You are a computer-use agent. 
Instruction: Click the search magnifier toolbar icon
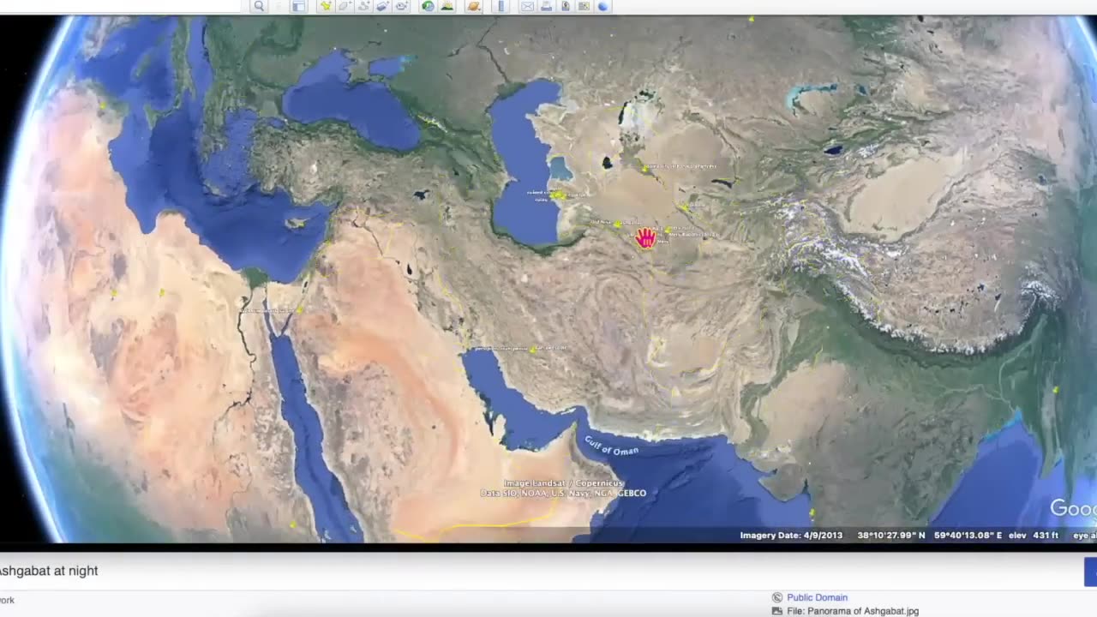(x=259, y=6)
